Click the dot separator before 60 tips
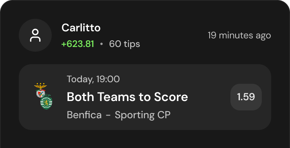The image size is (290, 148). pos(101,44)
